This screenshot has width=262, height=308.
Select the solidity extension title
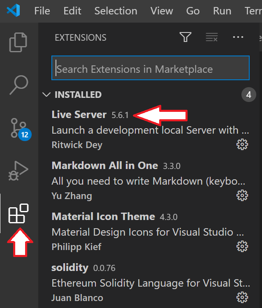point(70,268)
